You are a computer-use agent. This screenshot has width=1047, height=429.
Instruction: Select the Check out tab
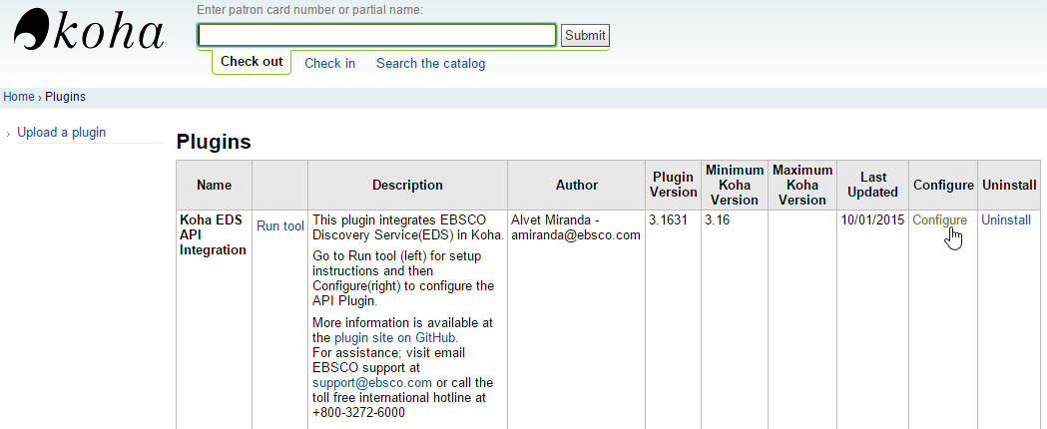pyautogui.click(x=252, y=62)
